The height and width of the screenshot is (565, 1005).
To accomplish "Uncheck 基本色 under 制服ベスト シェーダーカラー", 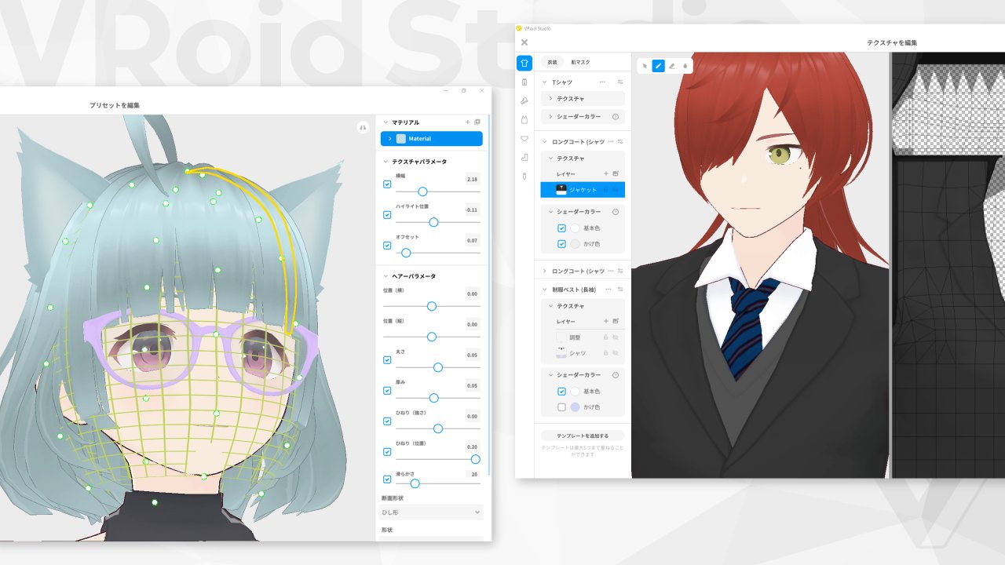I will tap(561, 391).
